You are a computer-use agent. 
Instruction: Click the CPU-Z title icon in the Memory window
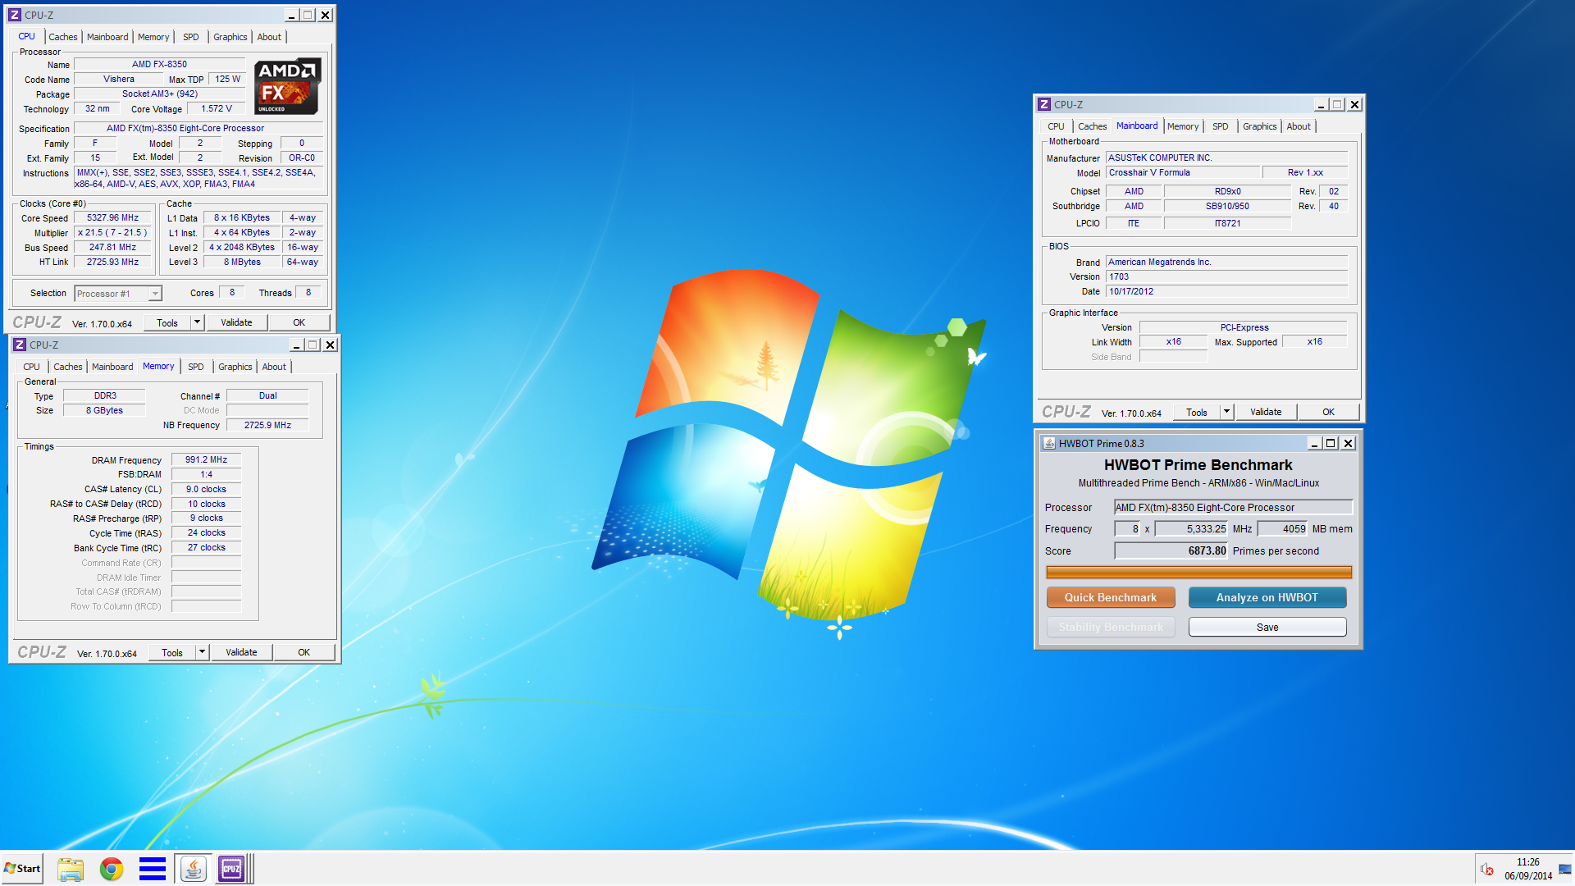[20, 345]
